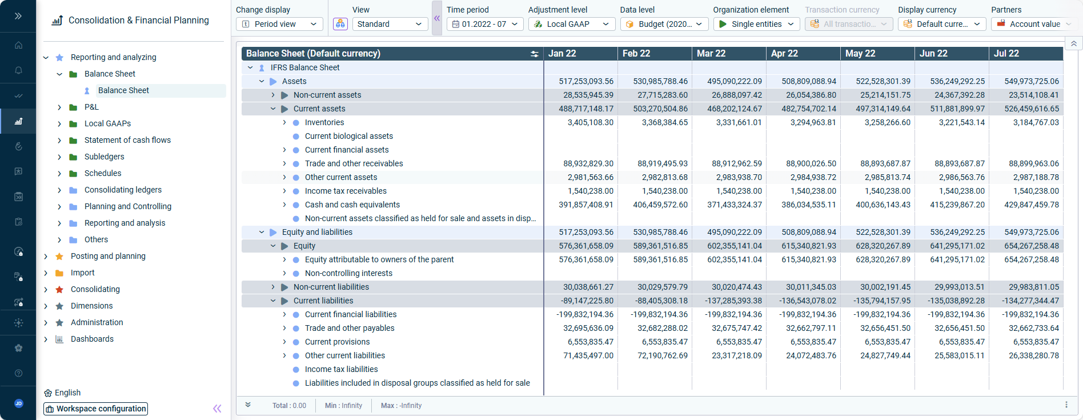Open notifications bell icon in left rail
The width and height of the screenshot is (1083, 420).
click(18, 70)
